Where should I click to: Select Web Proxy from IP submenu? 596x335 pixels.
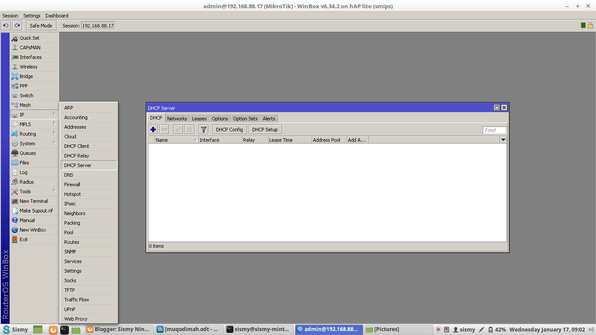tap(89, 319)
